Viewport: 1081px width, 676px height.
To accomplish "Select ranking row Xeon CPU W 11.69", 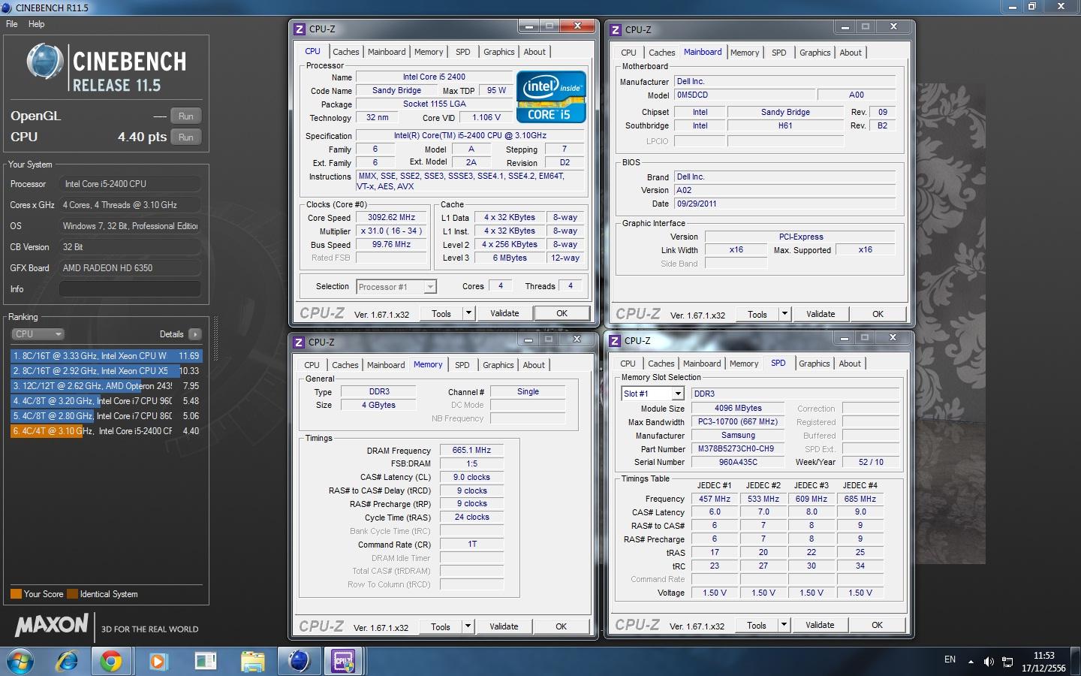I will coord(106,356).
